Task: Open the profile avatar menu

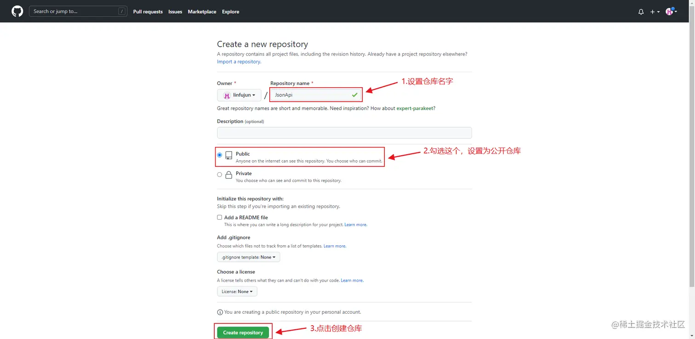Action: (669, 11)
